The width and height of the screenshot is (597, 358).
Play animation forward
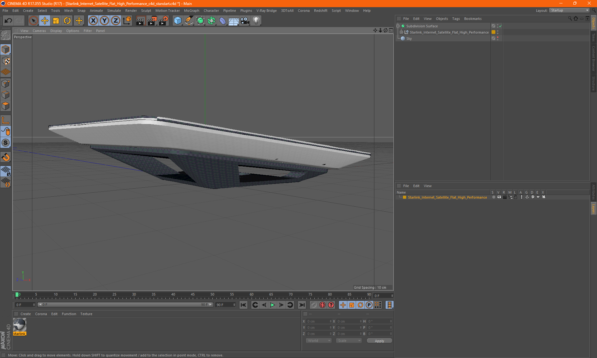pyautogui.click(x=272, y=305)
